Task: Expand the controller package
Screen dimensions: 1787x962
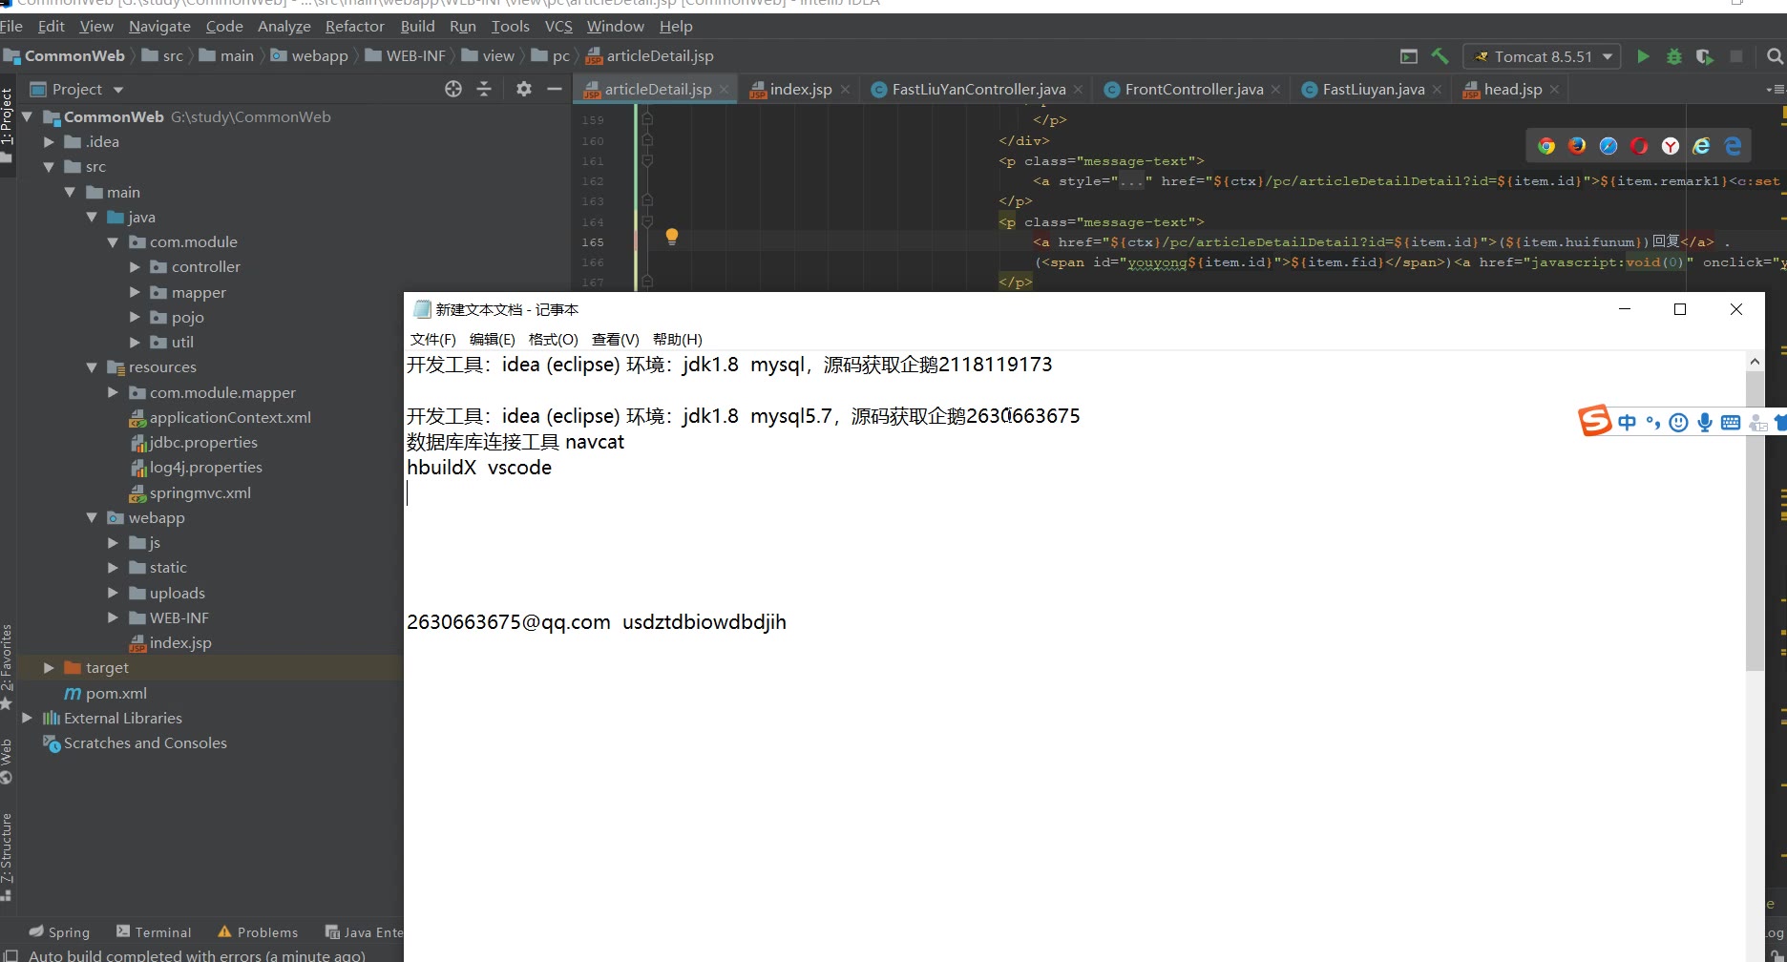Action: (x=135, y=267)
